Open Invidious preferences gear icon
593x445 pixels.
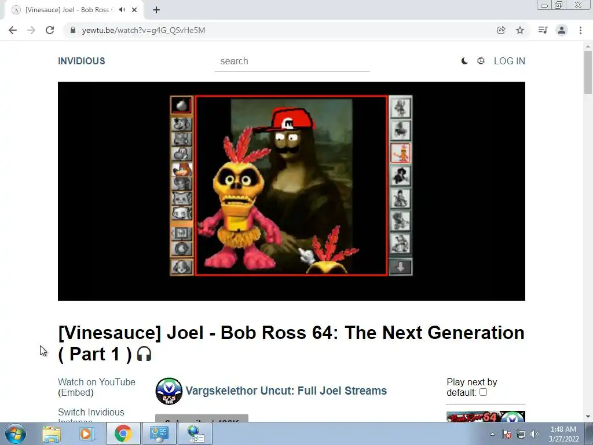pos(481,61)
